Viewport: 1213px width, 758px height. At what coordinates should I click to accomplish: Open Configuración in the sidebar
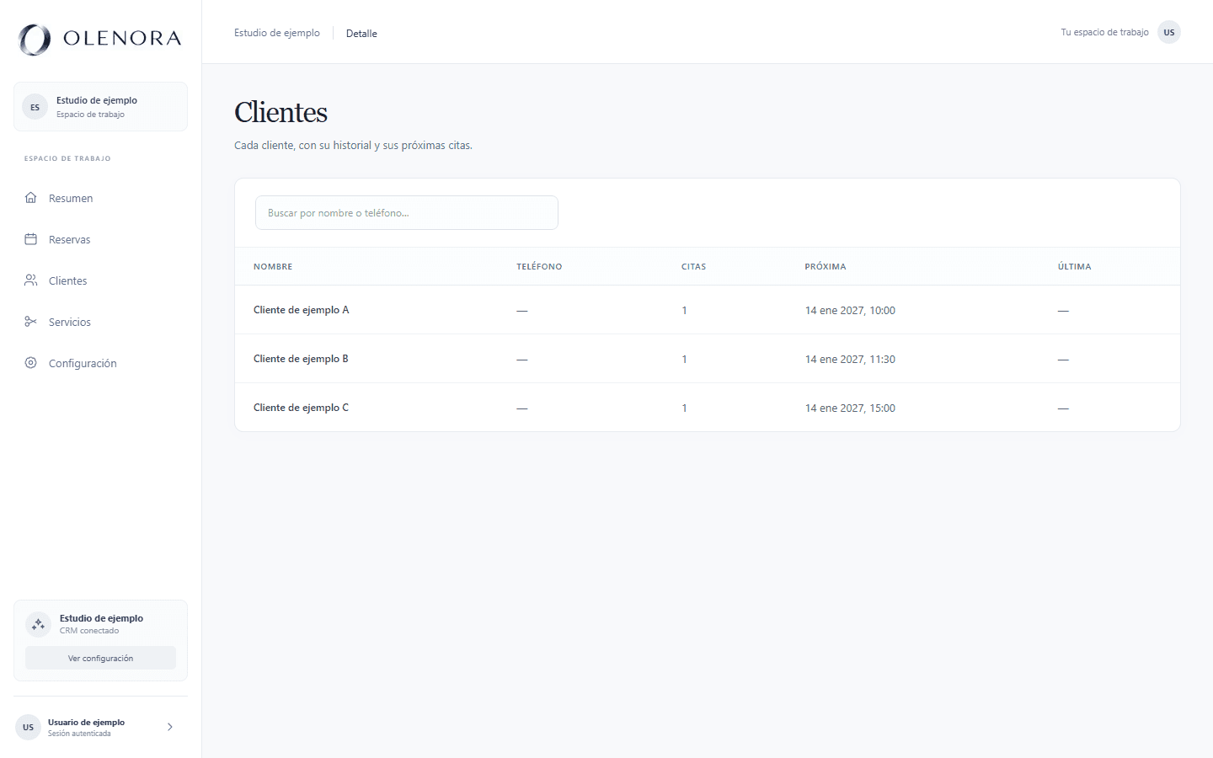tap(100, 363)
